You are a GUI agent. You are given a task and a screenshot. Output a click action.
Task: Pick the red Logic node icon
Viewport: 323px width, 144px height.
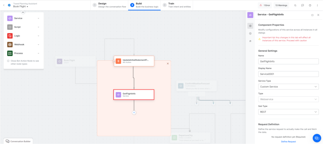(10, 36)
